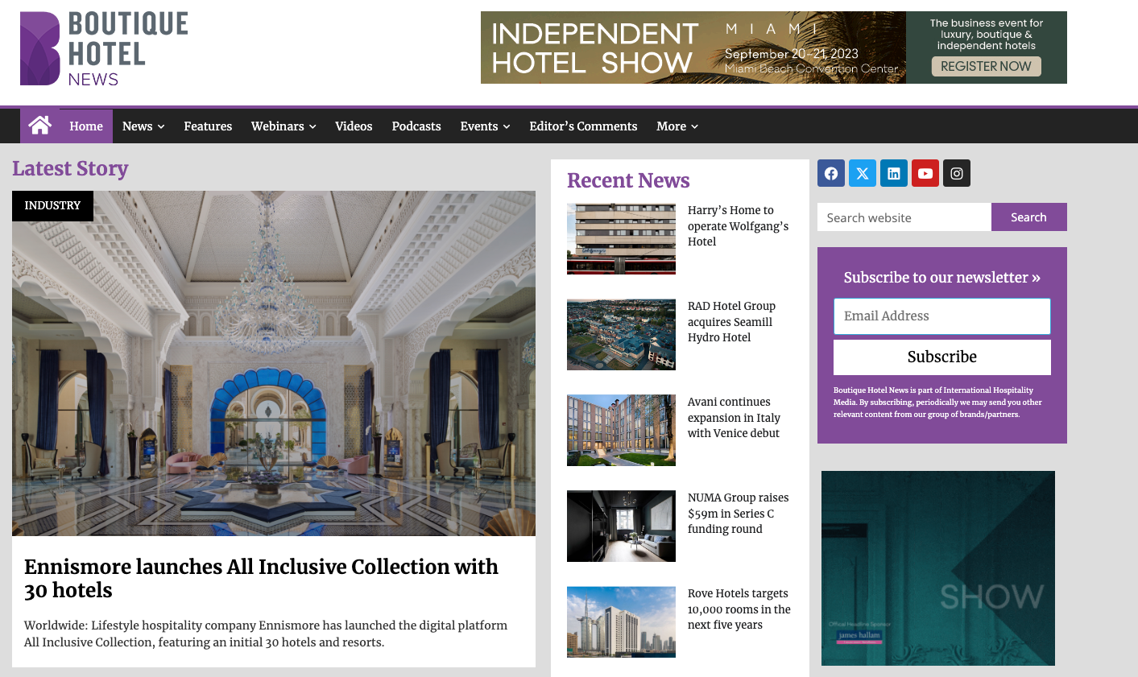
Task: Click the Email Address input field
Action: coord(942,316)
